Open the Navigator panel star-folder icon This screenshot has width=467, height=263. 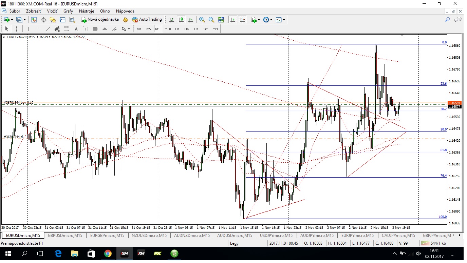53,20
